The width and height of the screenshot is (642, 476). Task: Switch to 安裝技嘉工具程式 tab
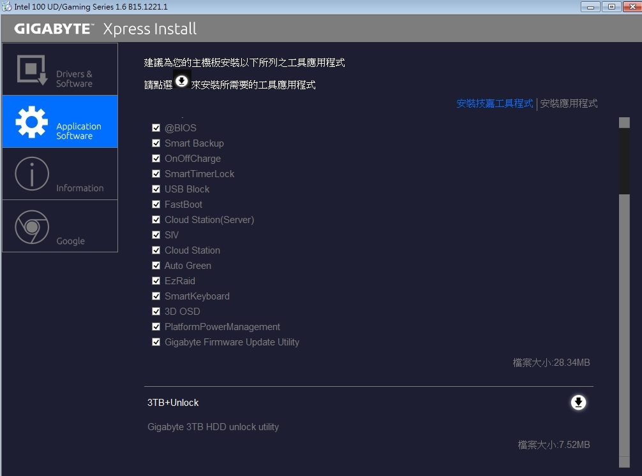click(x=495, y=103)
